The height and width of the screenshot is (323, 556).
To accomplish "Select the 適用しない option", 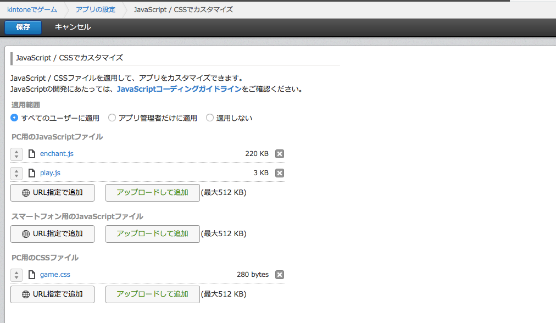I will [x=209, y=118].
